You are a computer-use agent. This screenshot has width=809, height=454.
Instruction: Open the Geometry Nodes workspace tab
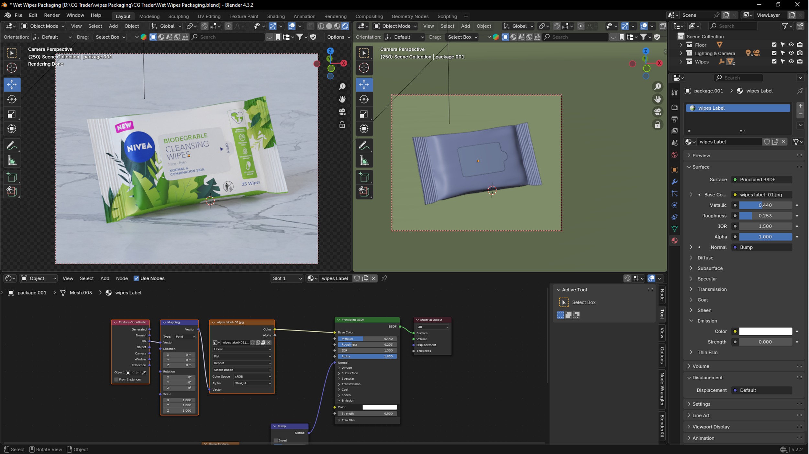pyautogui.click(x=410, y=16)
